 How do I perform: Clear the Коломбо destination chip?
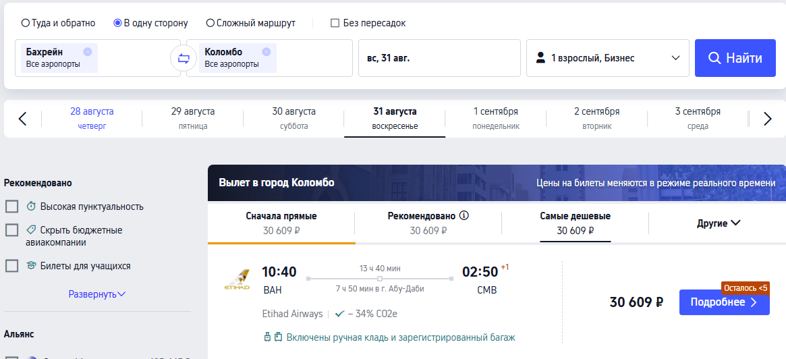pos(266,51)
